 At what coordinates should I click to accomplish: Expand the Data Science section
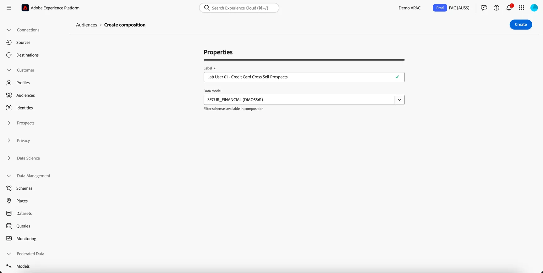tap(9, 158)
